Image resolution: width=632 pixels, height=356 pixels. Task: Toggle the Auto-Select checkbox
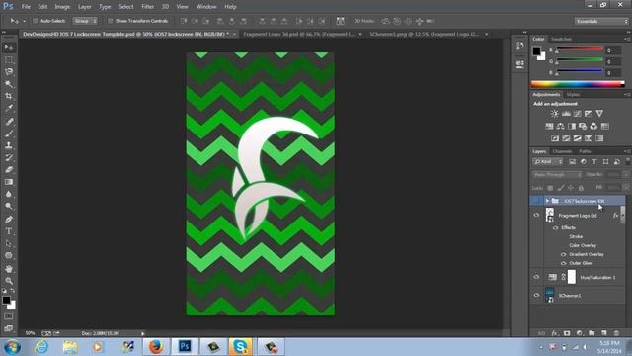(36, 21)
